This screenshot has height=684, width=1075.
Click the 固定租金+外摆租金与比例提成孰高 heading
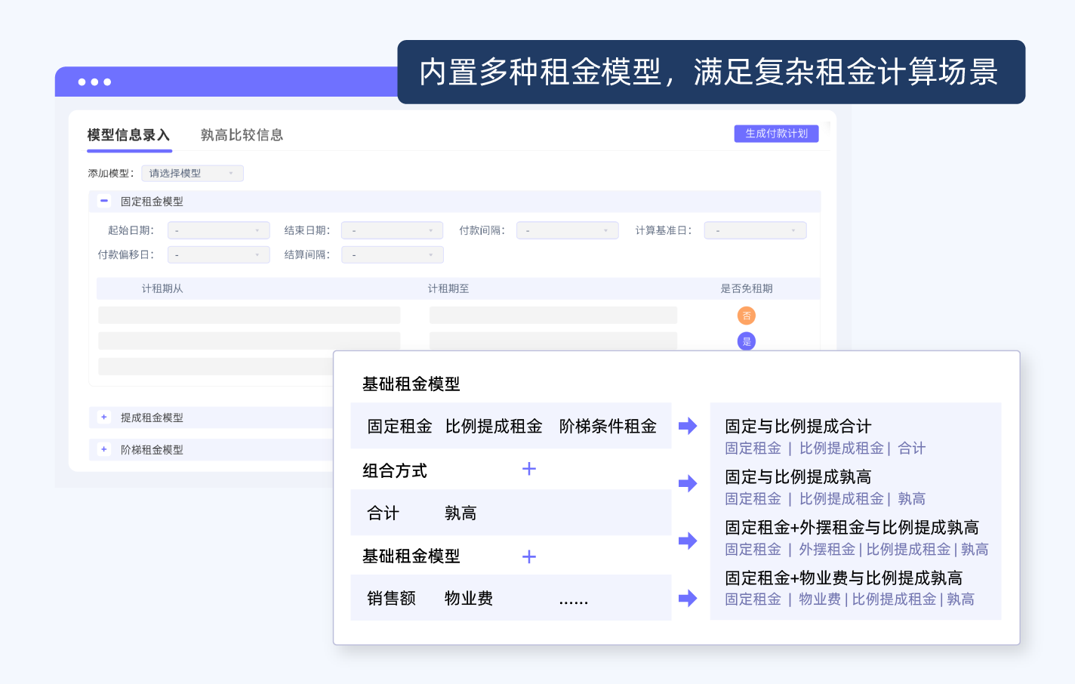click(x=852, y=528)
